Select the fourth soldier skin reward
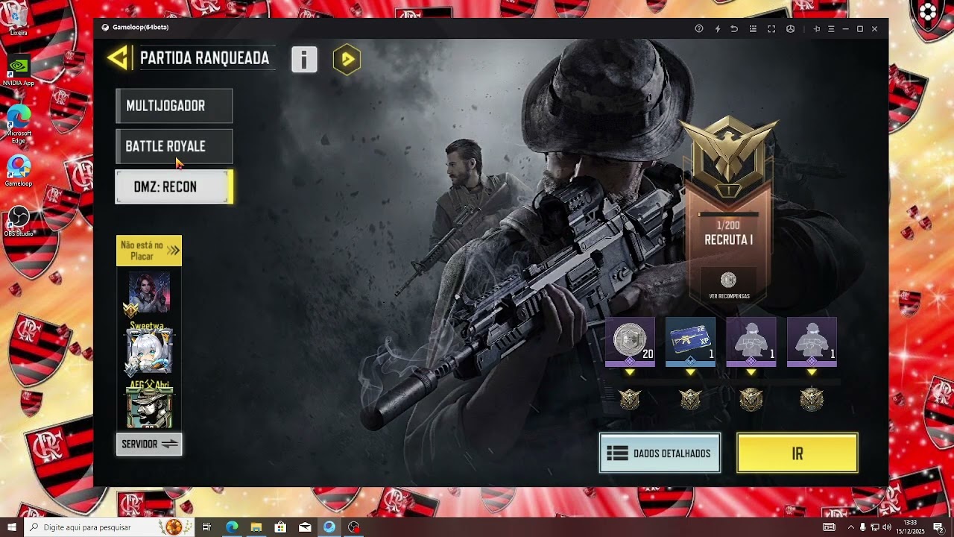Viewport: 954px width, 537px height. click(812, 342)
